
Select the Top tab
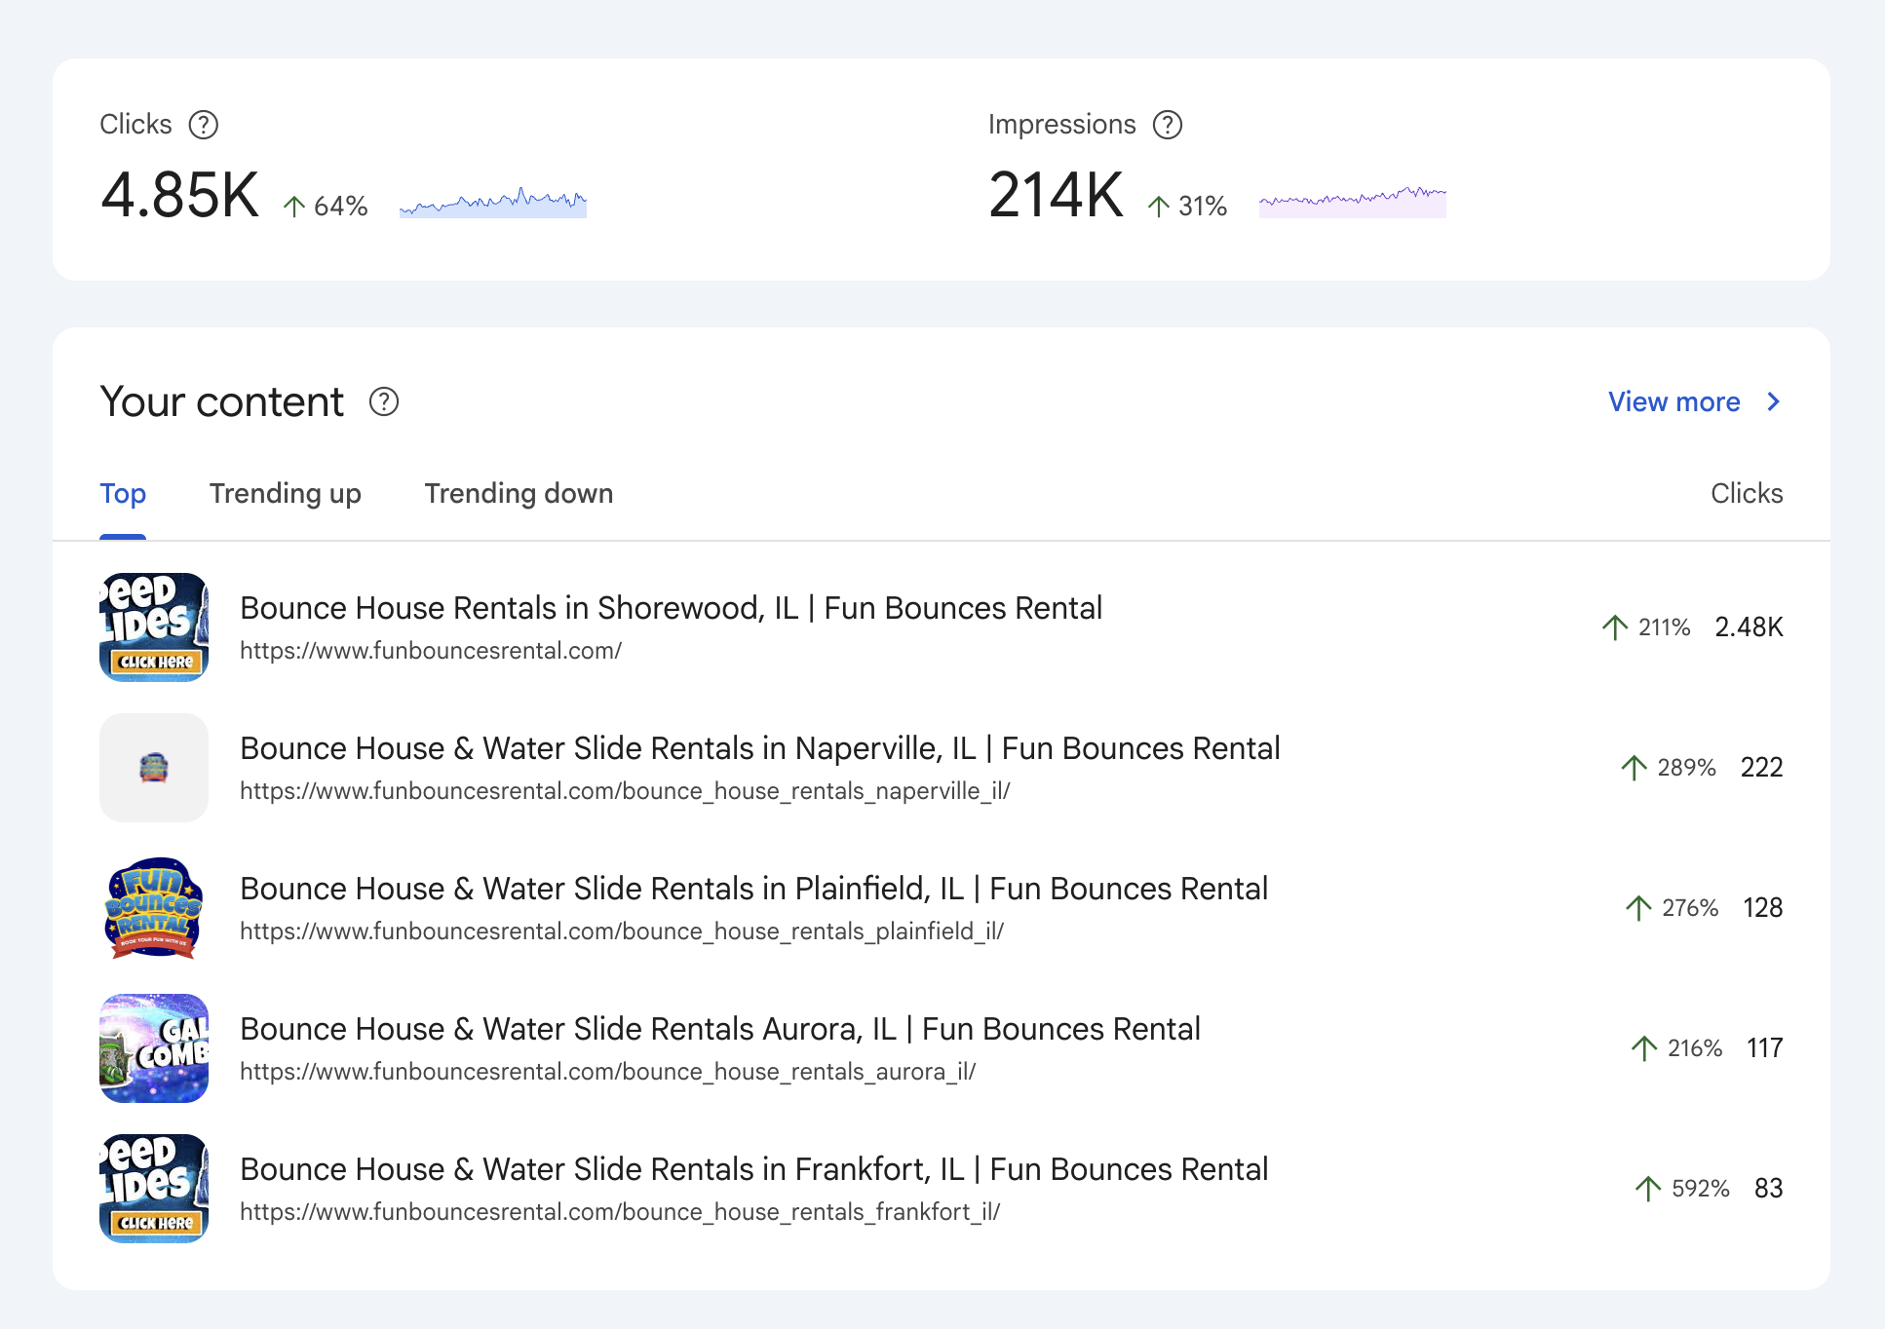click(123, 494)
